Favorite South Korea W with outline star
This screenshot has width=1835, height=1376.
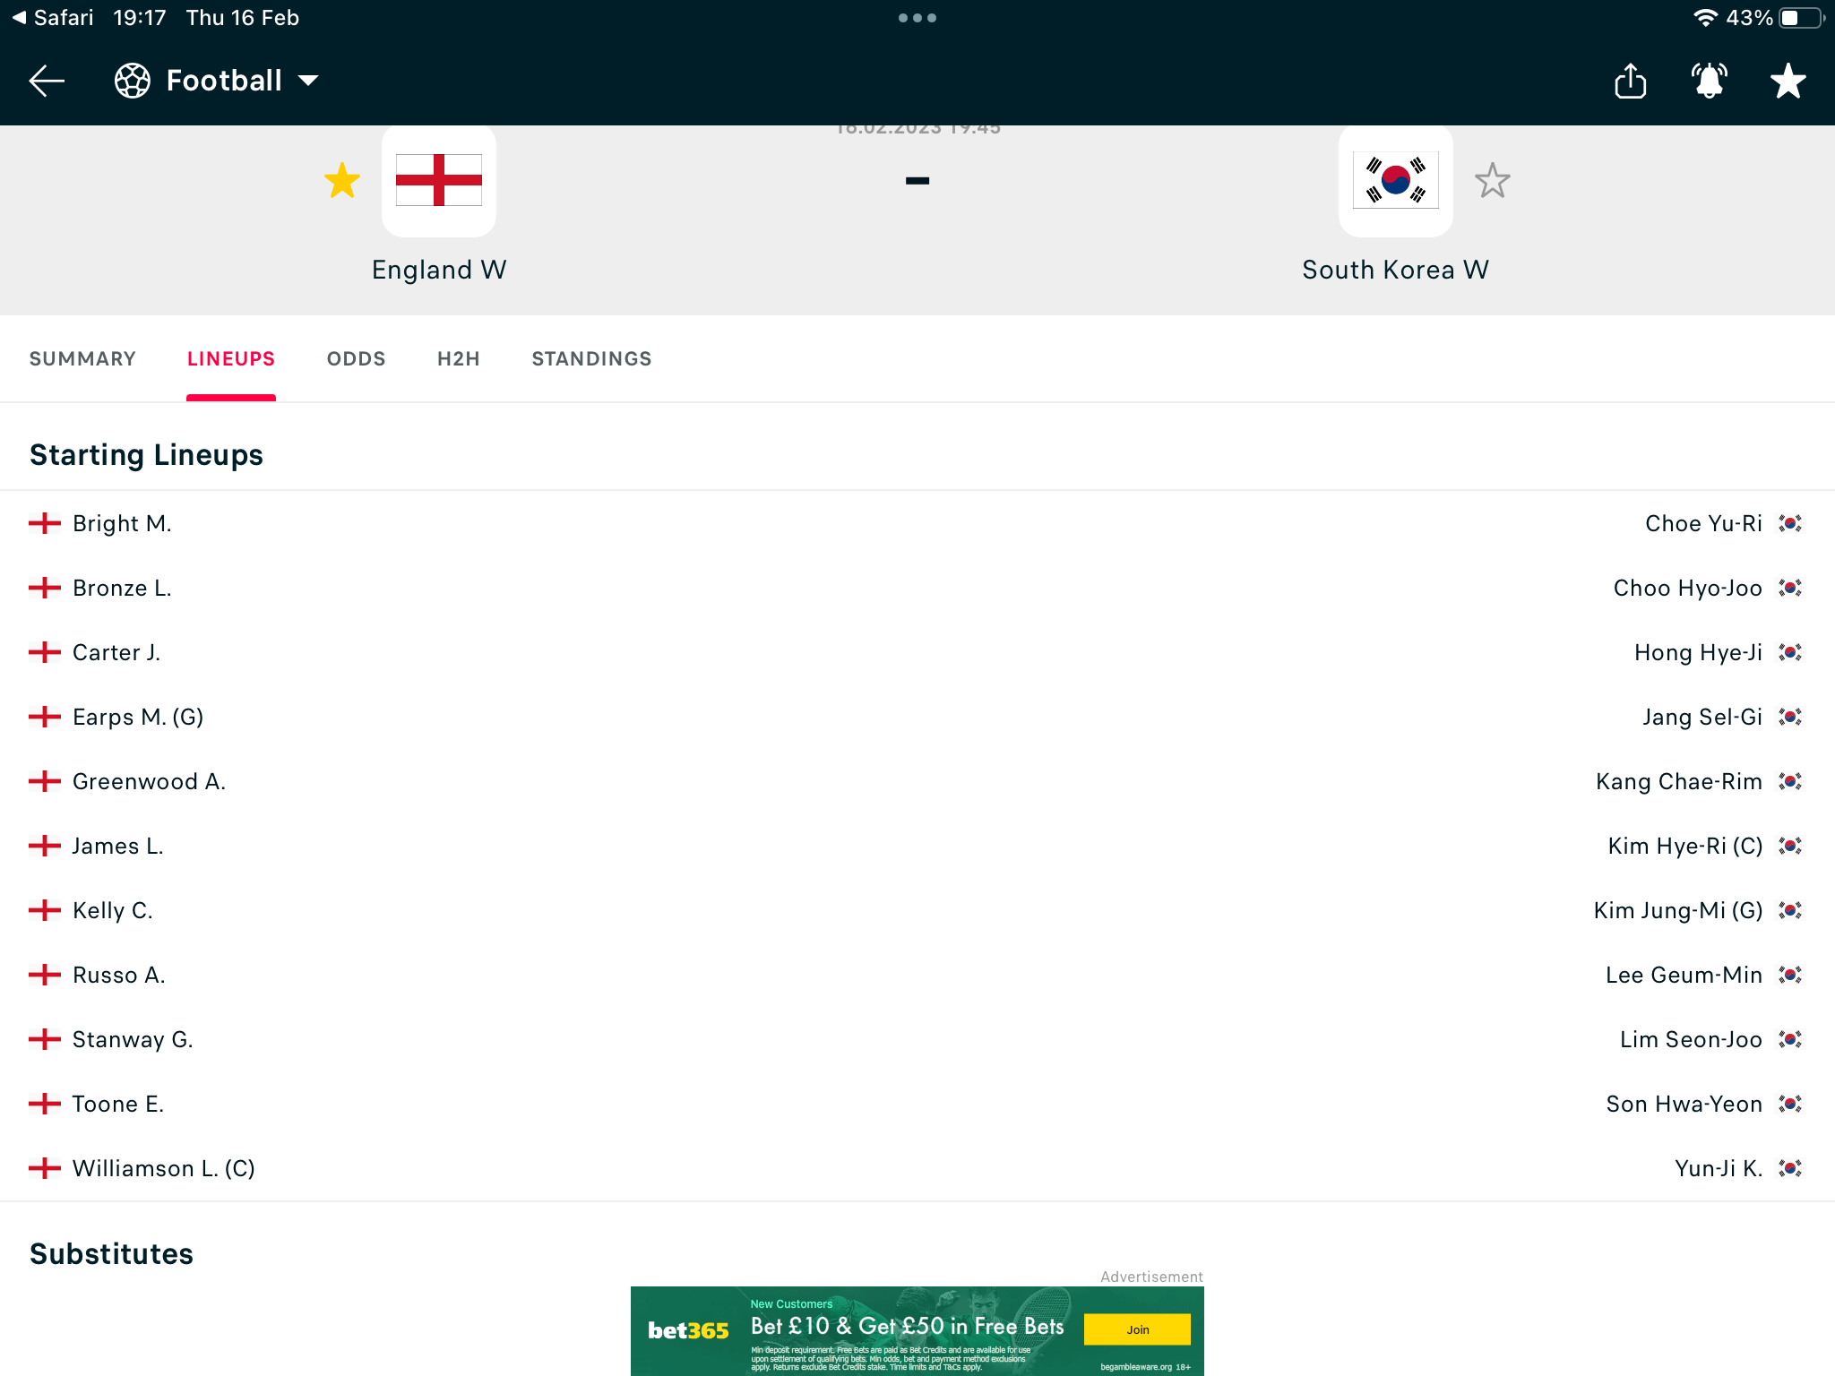click(x=1492, y=181)
